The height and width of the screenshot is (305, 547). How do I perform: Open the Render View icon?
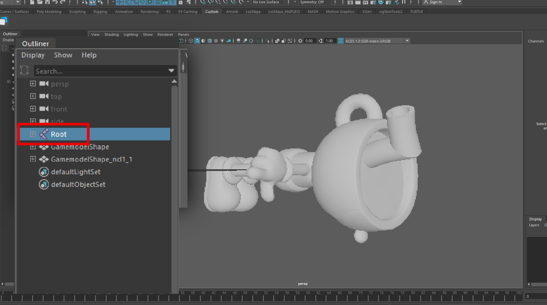pyautogui.click(x=350, y=2)
